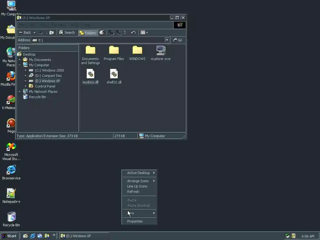Click the Go button
The width and height of the screenshot is (320, 240).
(x=178, y=40)
